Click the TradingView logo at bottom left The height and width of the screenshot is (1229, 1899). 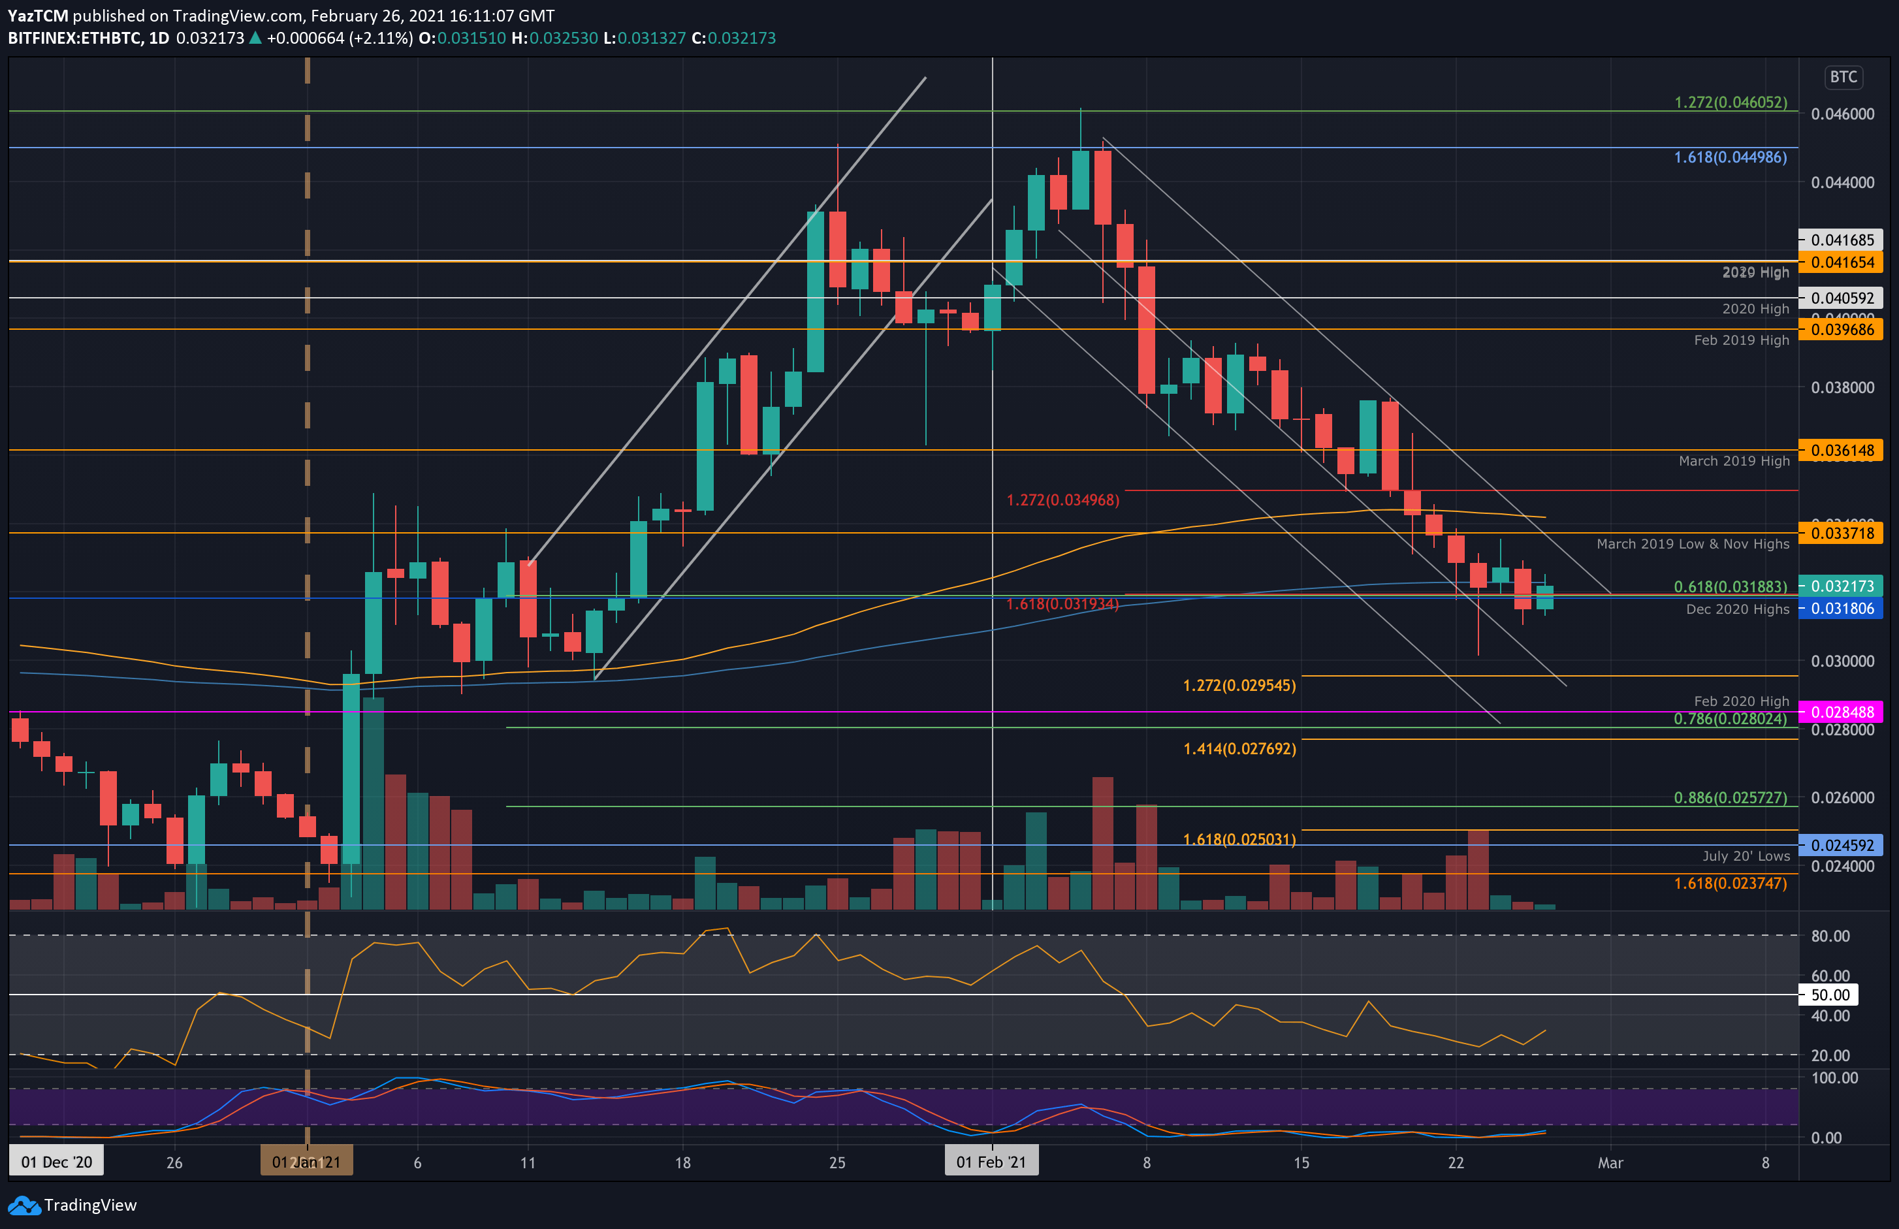coord(72,1205)
